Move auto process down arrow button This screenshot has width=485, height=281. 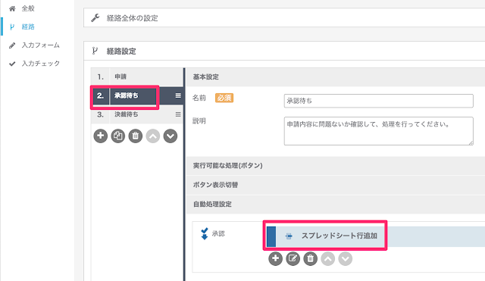(x=346, y=258)
